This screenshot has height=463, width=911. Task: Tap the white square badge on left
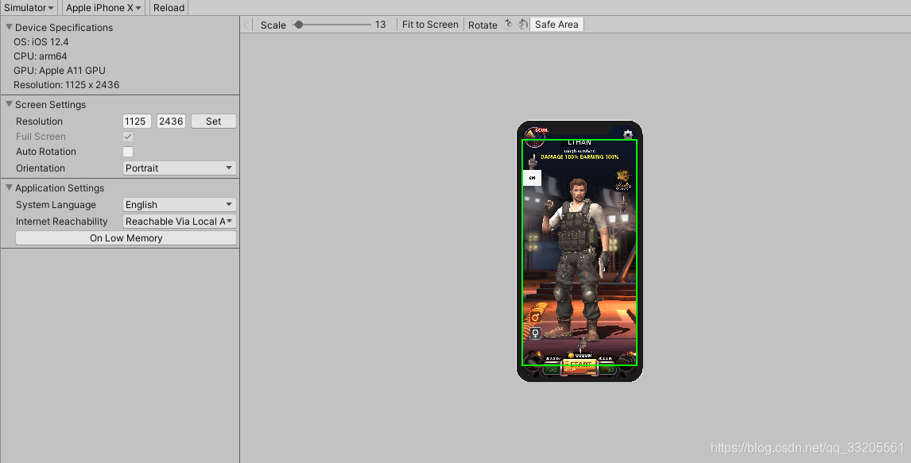click(532, 178)
